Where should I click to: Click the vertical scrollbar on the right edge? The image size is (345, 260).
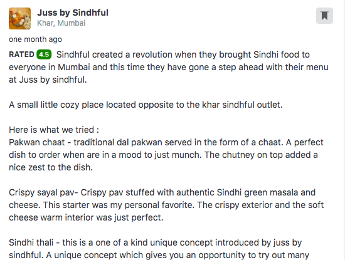[344, 130]
